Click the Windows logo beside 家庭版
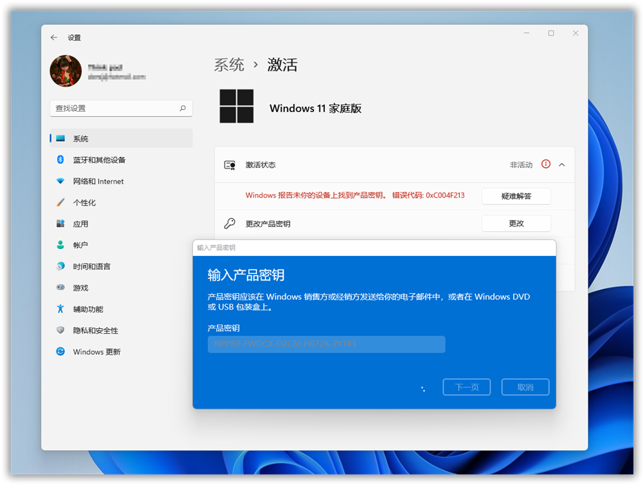The image size is (644, 485). [236, 106]
